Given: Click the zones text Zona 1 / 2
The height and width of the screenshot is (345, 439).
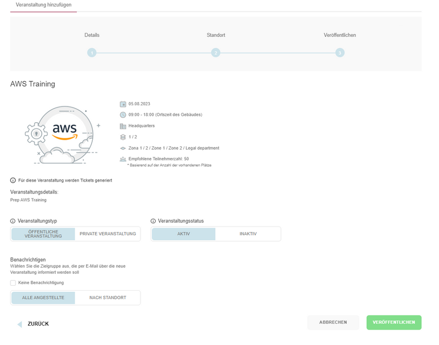Looking at the screenshot, I should pyautogui.click(x=173, y=148).
